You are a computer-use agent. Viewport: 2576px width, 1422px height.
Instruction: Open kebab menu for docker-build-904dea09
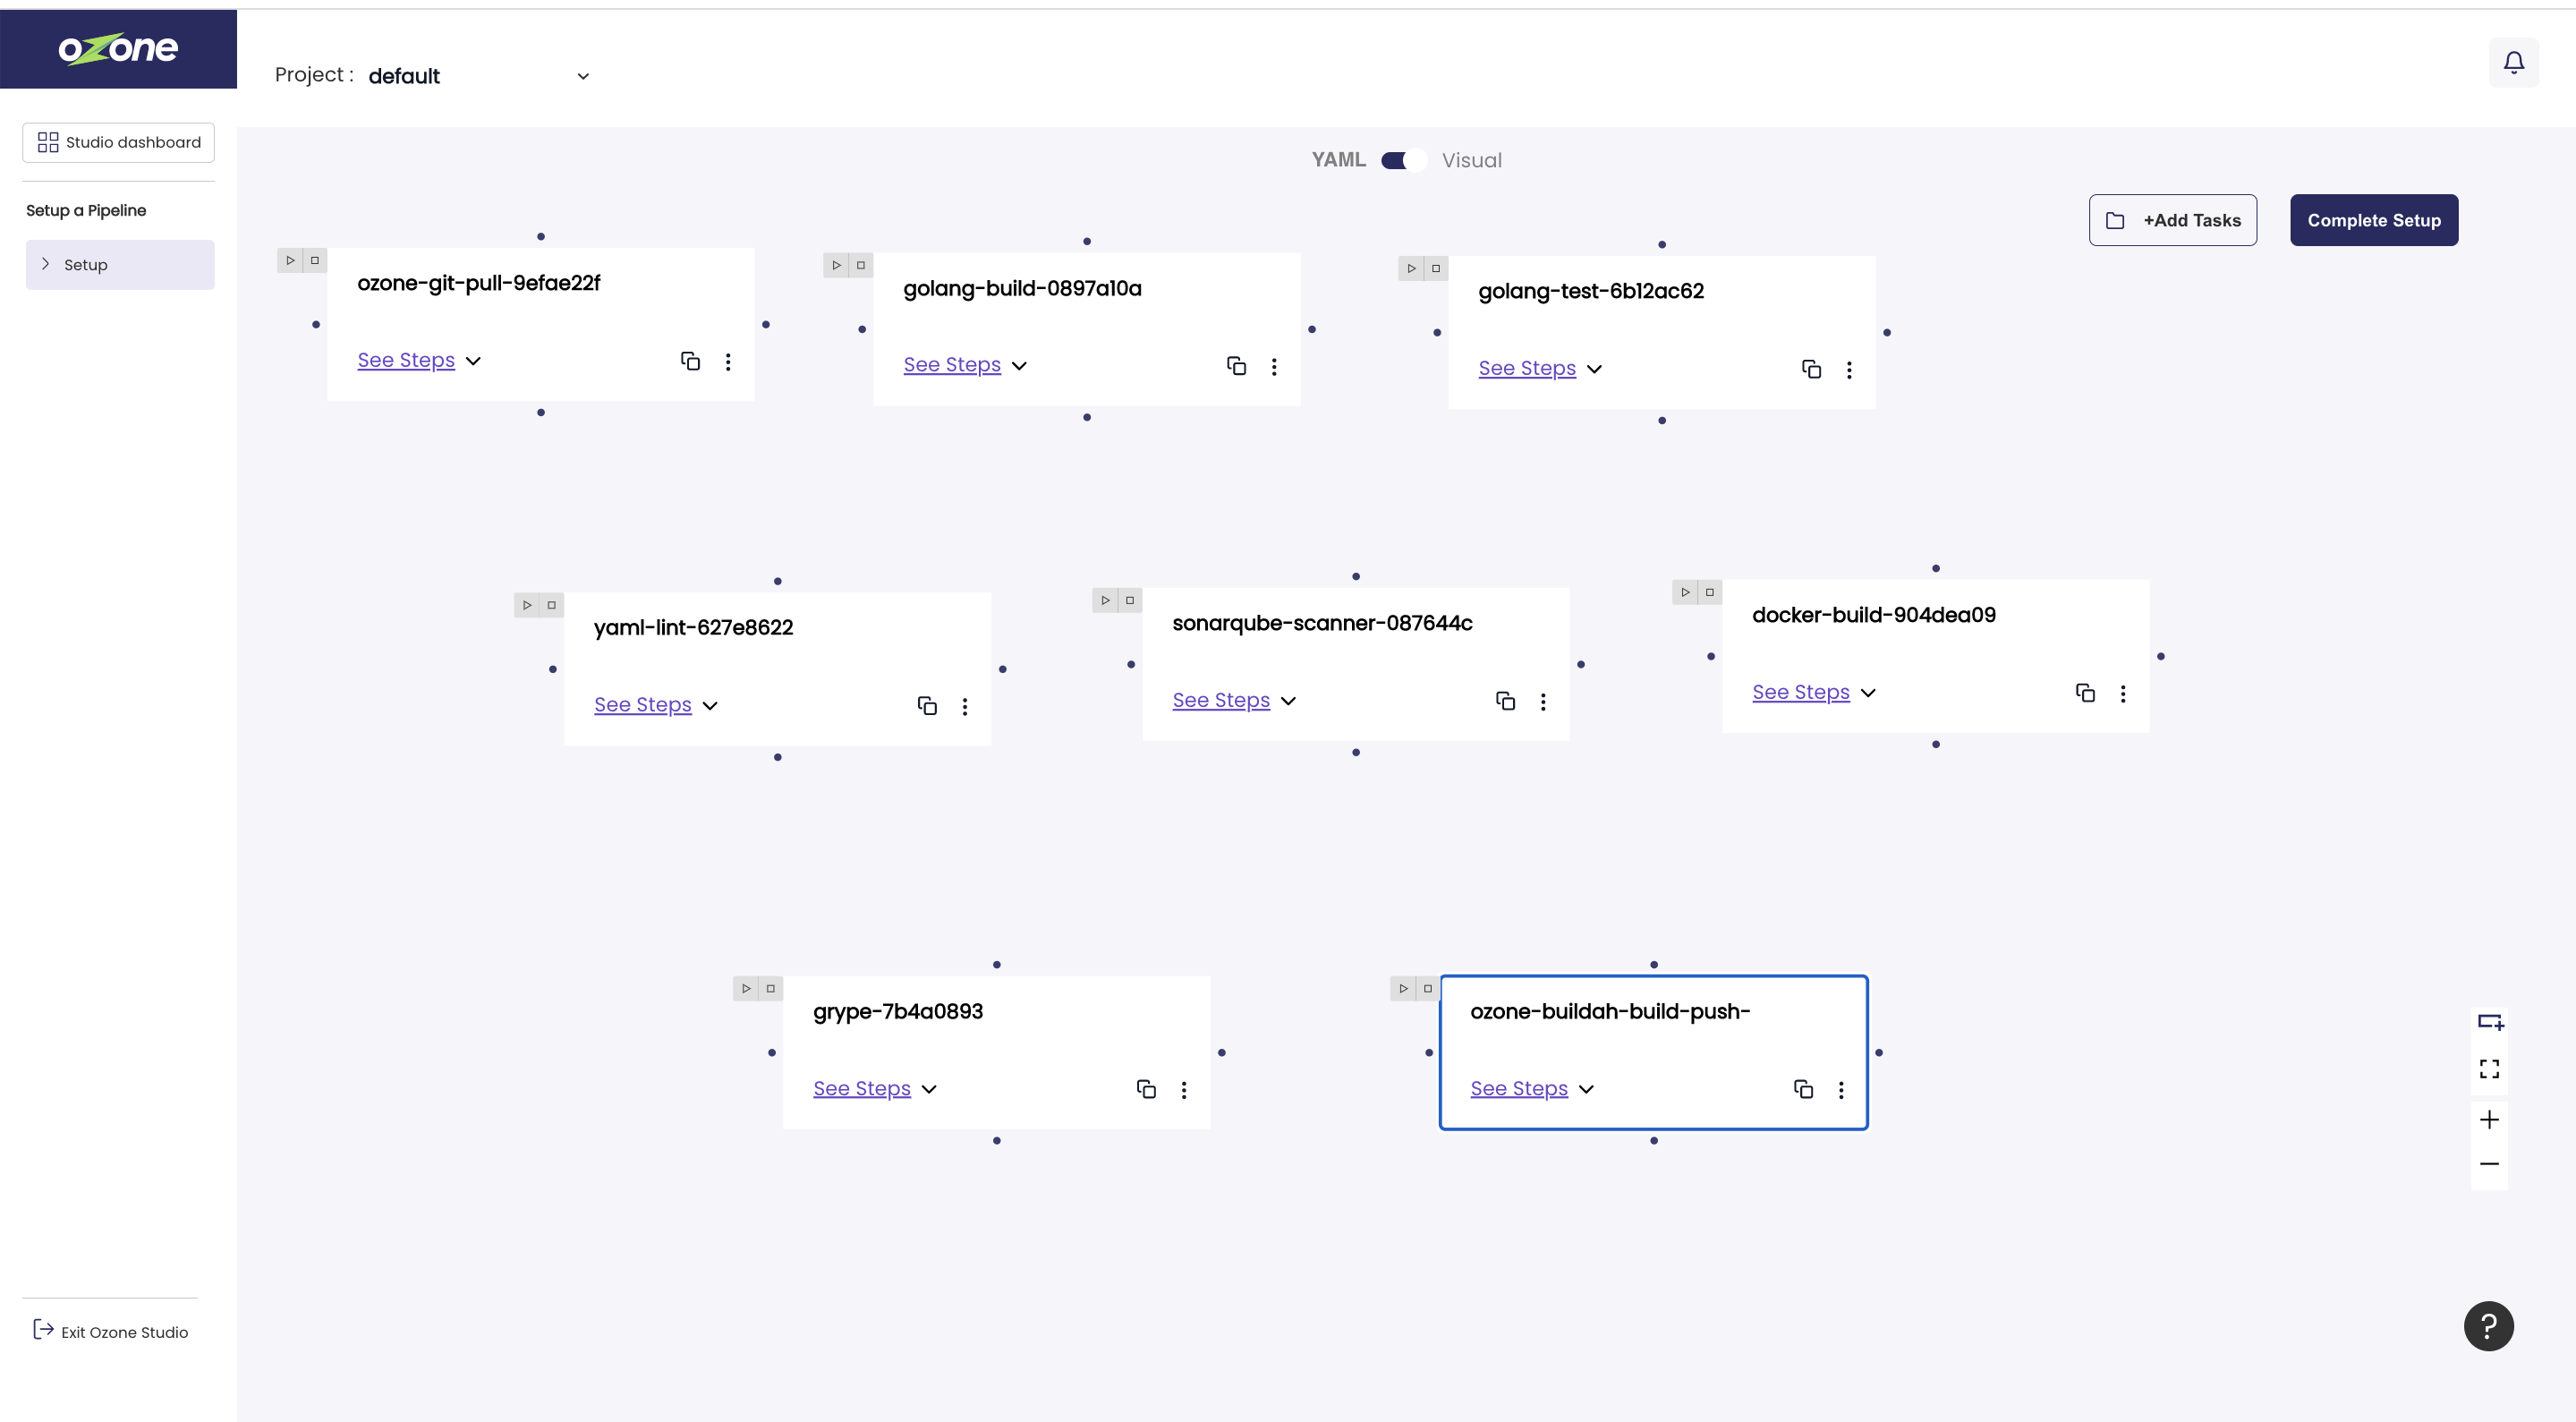coord(2123,694)
